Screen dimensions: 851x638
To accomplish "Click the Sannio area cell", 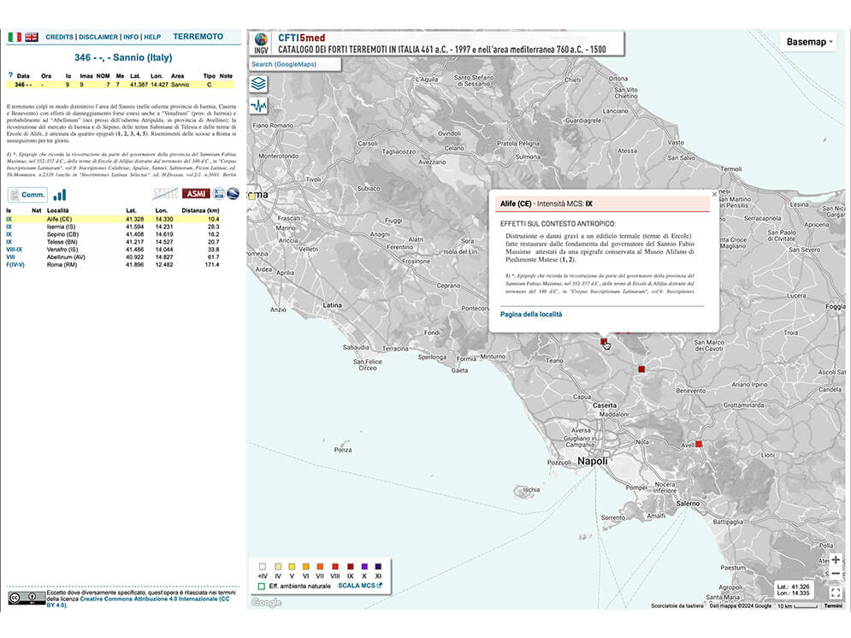I will (x=180, y=85).
